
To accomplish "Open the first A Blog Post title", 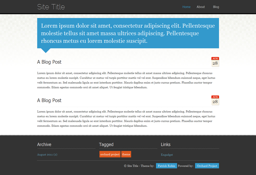I will [49, 62].
